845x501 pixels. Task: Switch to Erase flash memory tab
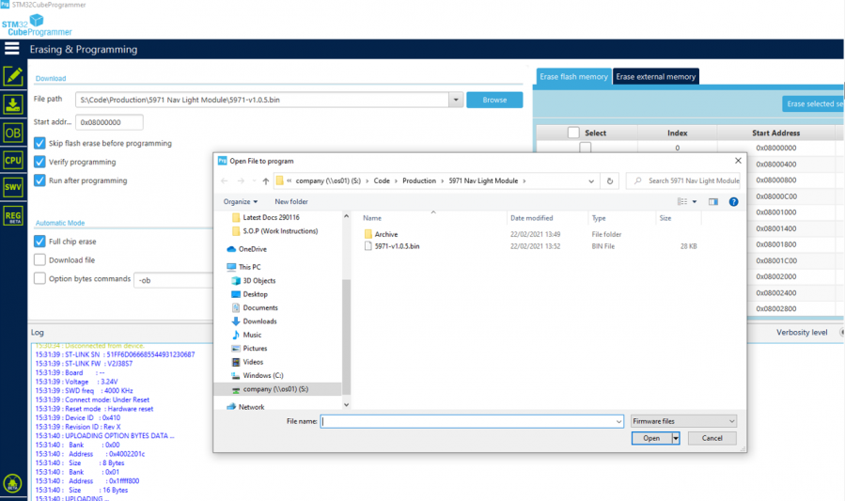(x=573, y=76)
